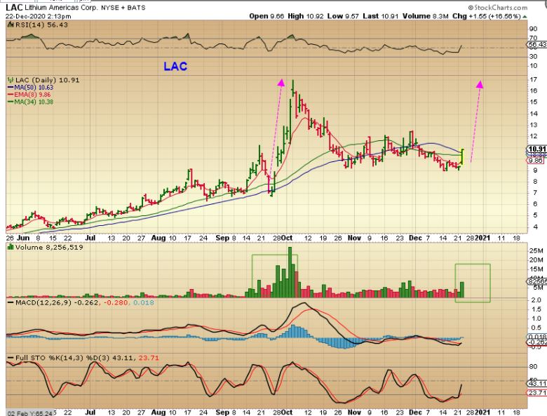This screenshot has width=547, height=416.
Task: Open the StockCharts.com attribution link
Action: (x=498, y=7)
